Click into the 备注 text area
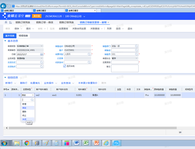This screenshot has height=149, width=195. coord(125,68)
